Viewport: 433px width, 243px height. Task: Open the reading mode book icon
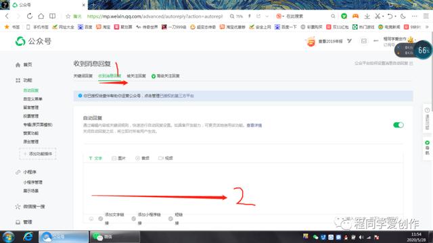point(52,16)
